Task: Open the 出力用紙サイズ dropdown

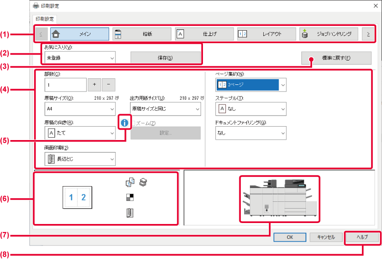Action: coord(166,109)
